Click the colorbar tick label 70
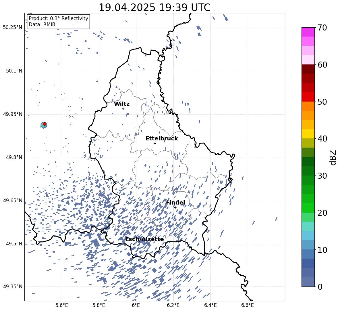 pyautogui.click(x=322, y=28)
